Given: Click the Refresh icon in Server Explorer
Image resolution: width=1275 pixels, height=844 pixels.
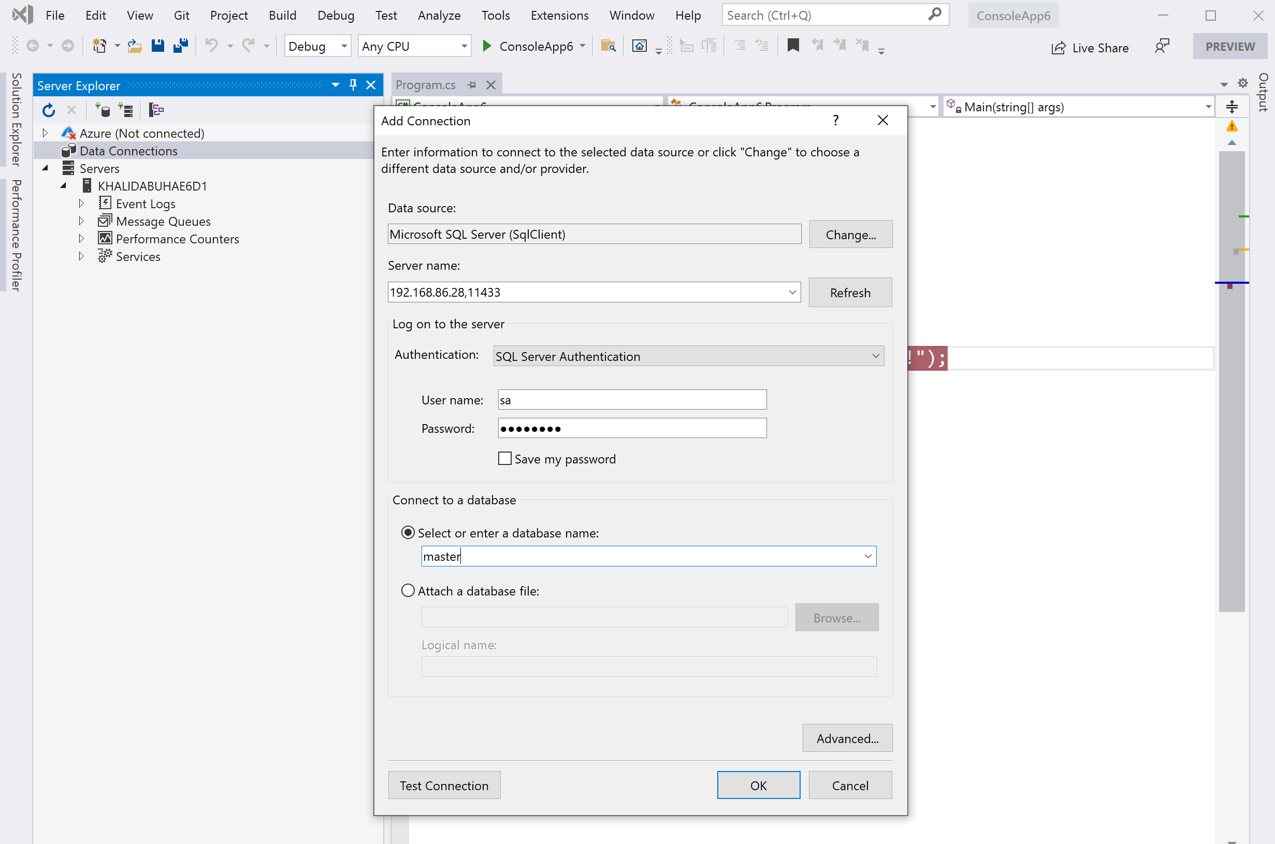Looking at the screenshot, I should point(49,110).
